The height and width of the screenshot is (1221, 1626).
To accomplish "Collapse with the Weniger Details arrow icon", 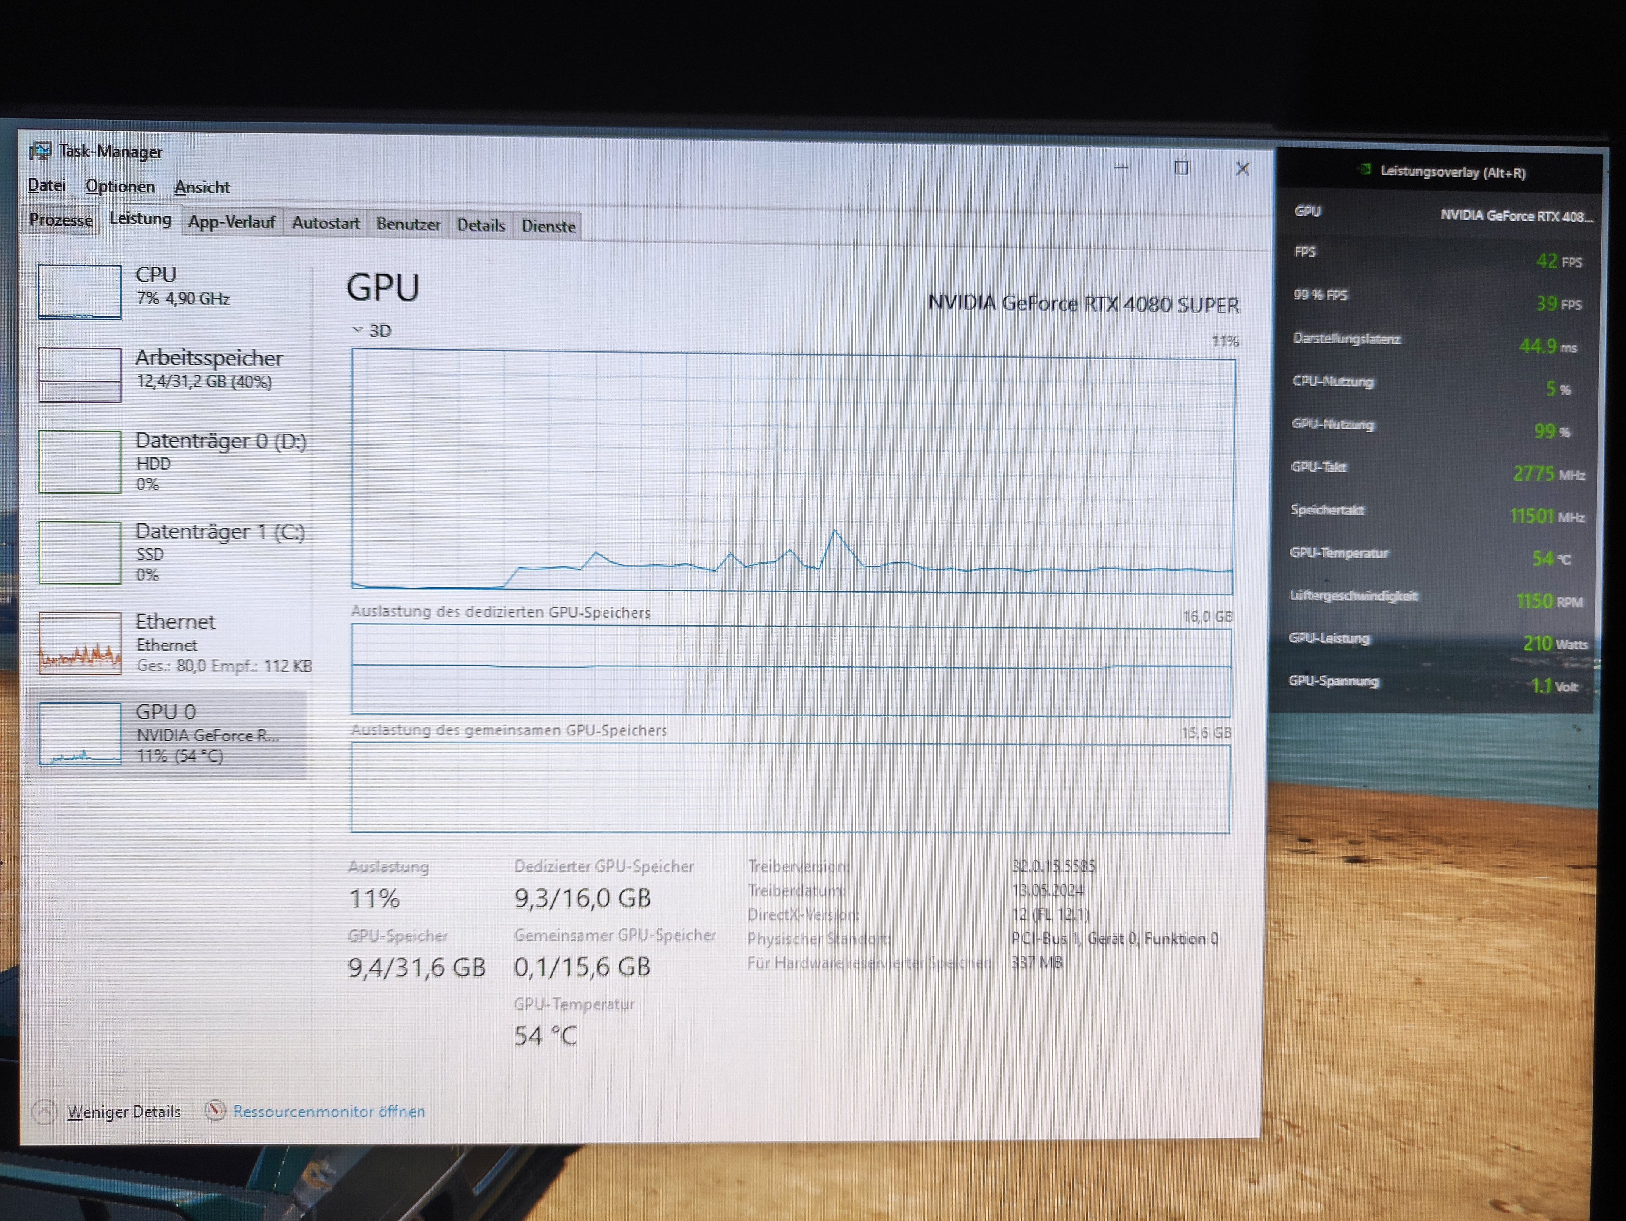I will click(44, 1111).
